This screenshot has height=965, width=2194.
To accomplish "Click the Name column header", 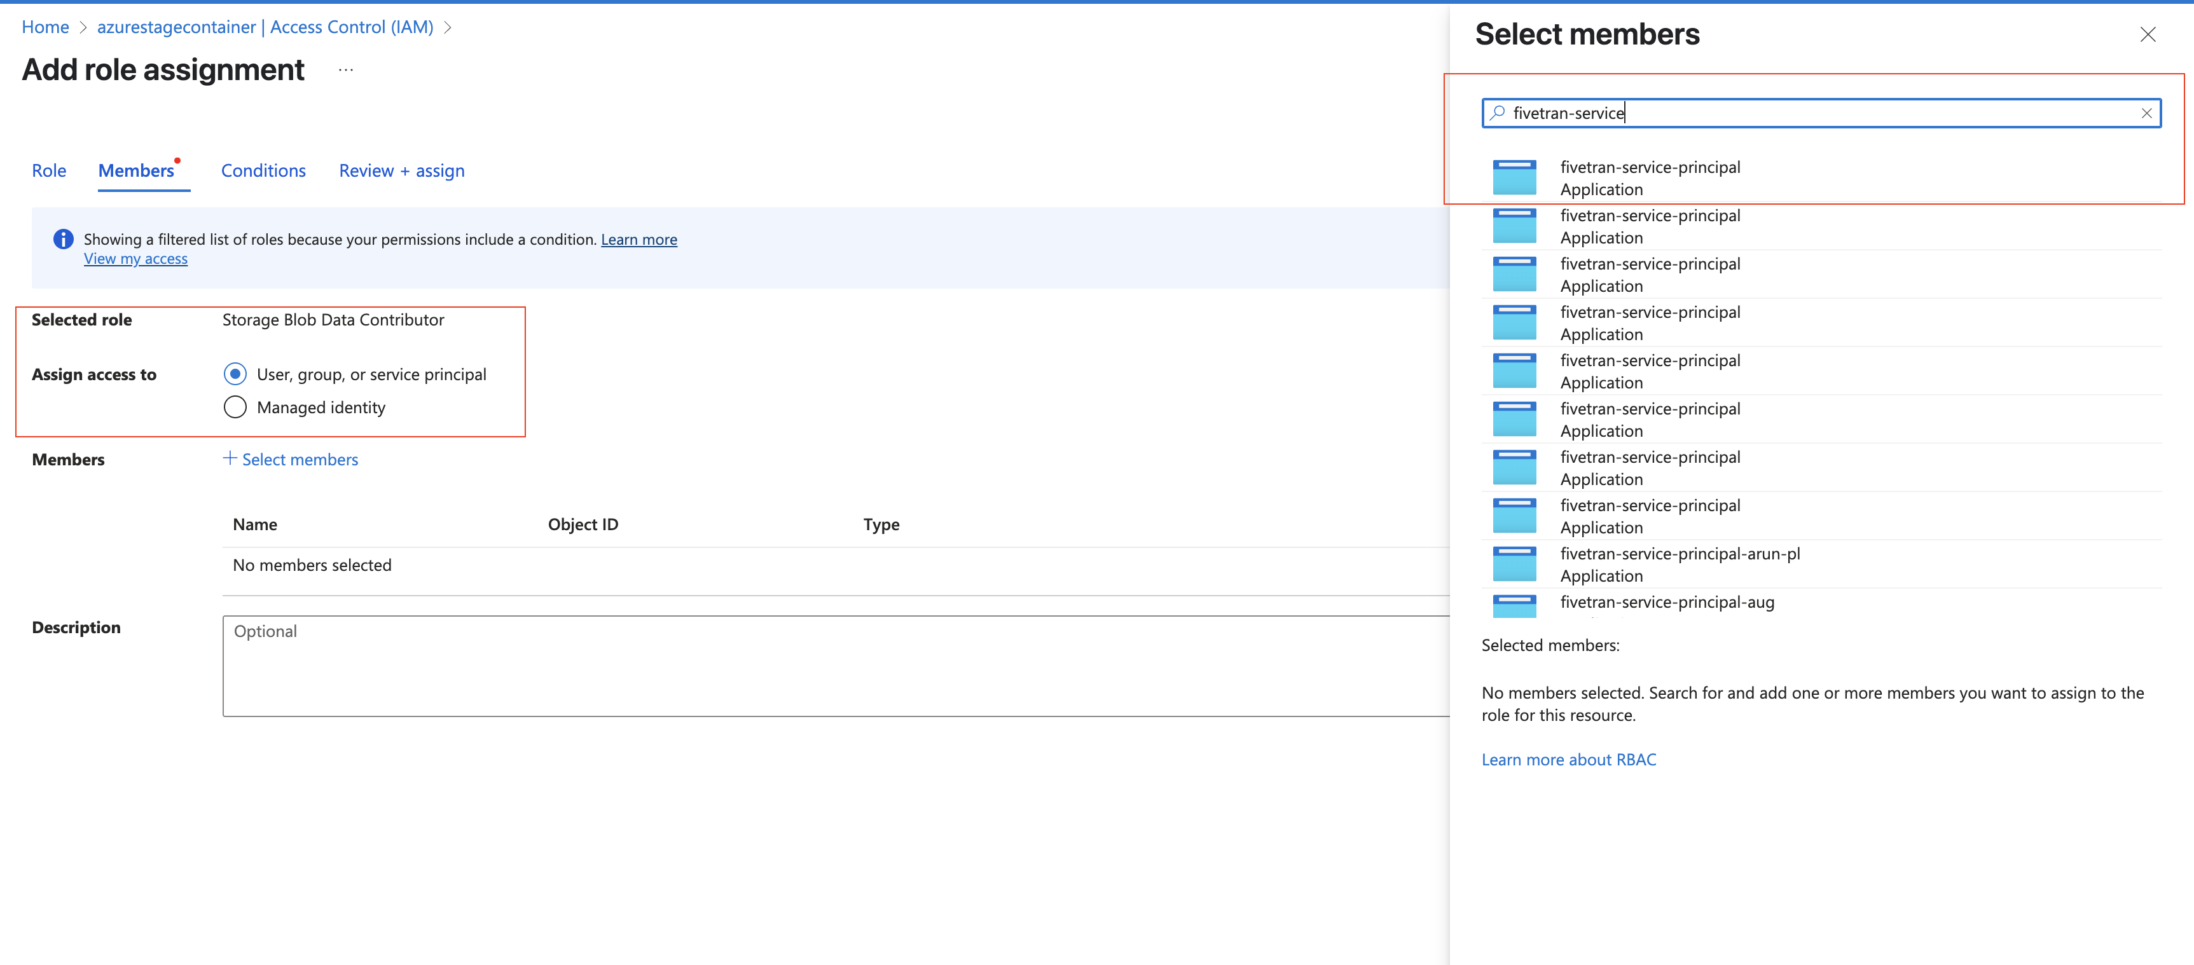I will 254,524.
